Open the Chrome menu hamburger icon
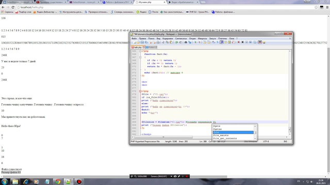Image resolution: width=330 pixels, height=185 pixels. click(x=327, y=7)
